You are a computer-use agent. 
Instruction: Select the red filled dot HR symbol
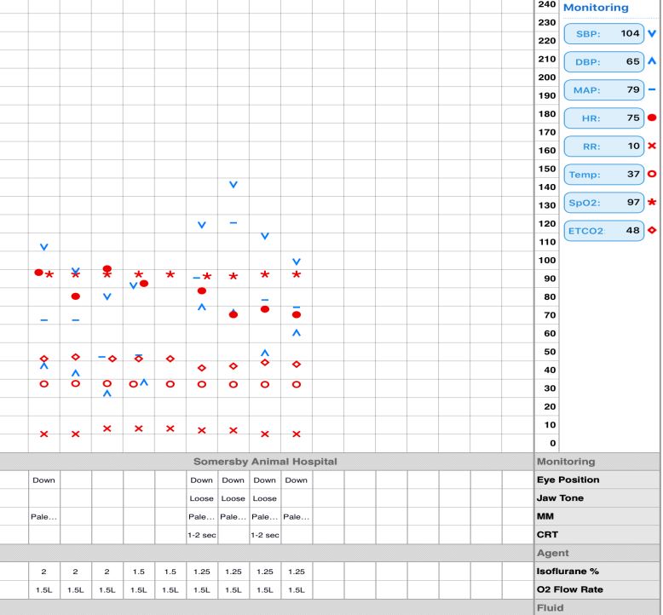652,118
